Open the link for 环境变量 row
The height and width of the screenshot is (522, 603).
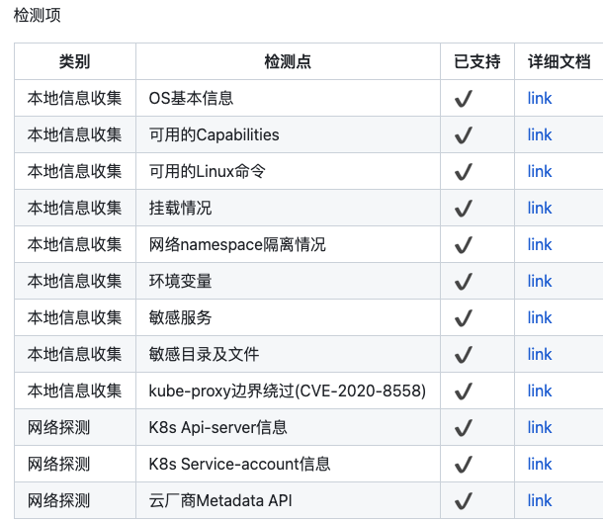click(x=539, y=281)
